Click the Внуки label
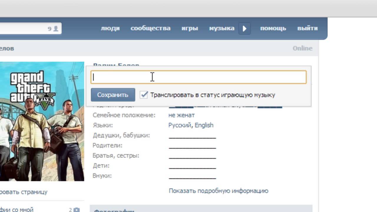The image size is (377, 212). click(102, 176)
